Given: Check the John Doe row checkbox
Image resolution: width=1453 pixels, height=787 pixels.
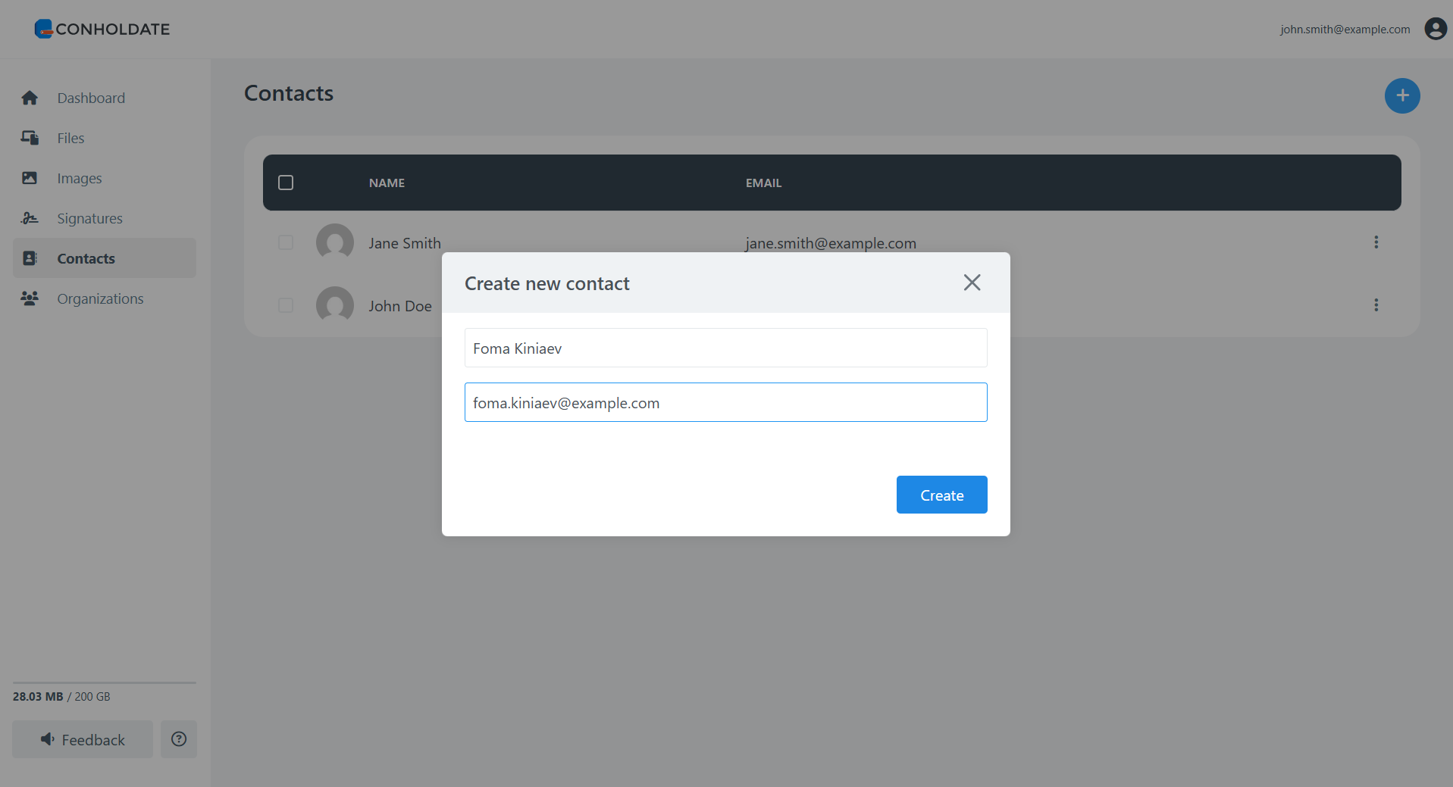Looking at the screenshot, I should tap(286, 305).
